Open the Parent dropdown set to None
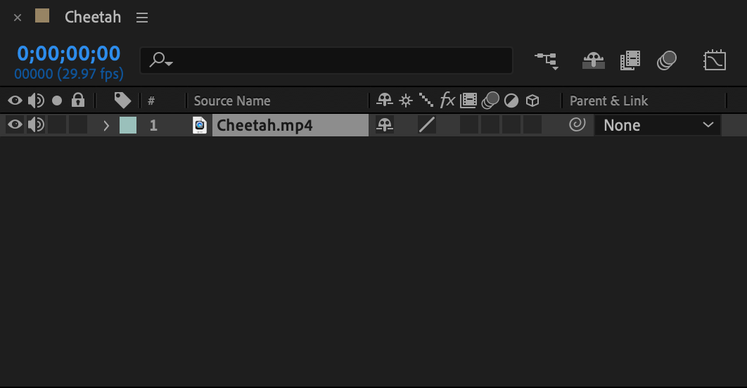 click(657, 125)
